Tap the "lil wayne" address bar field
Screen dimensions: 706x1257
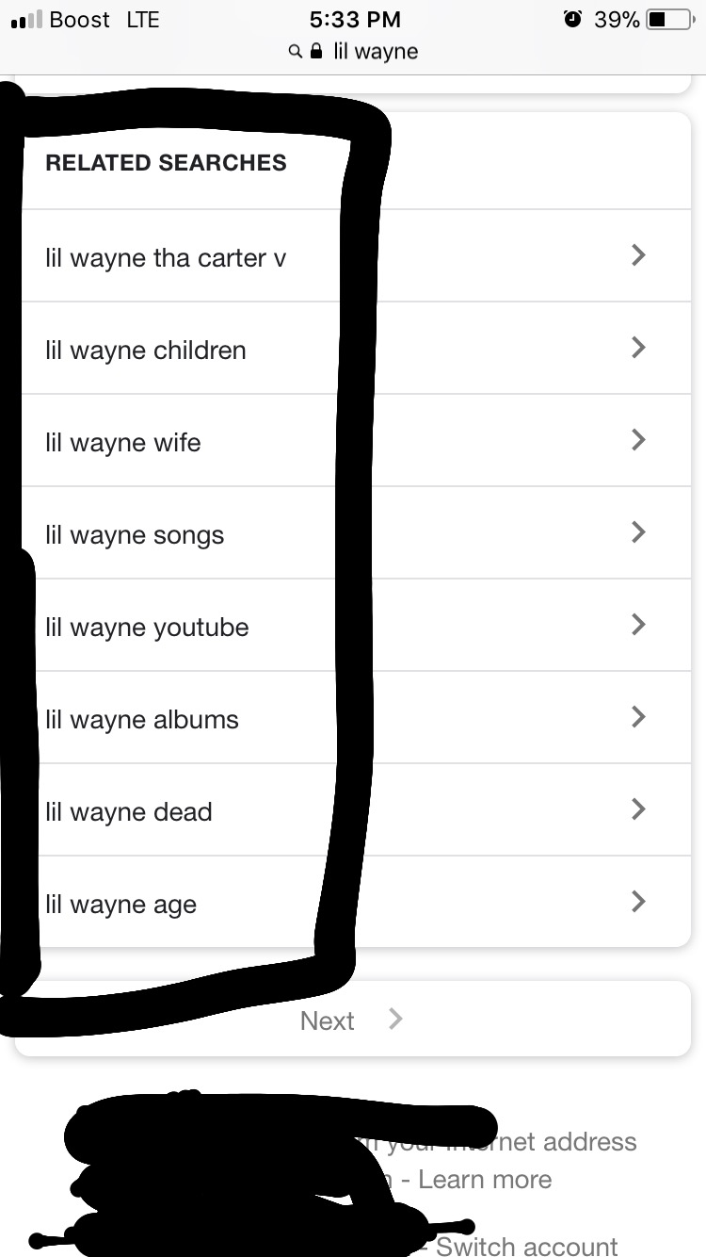tap(375, 52)
